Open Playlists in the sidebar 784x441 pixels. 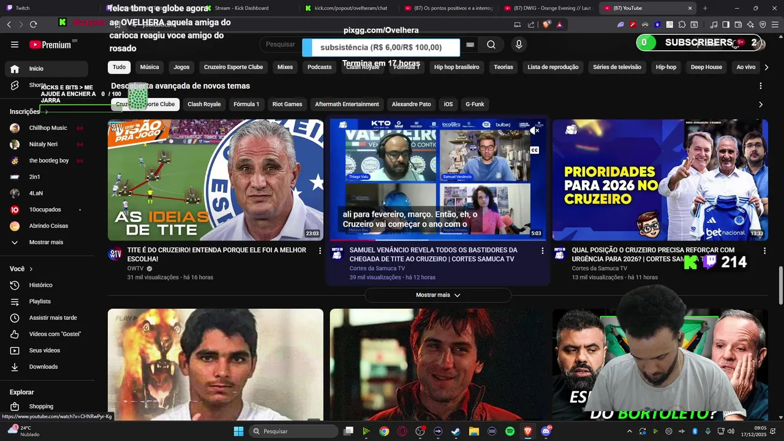point(47,301)
